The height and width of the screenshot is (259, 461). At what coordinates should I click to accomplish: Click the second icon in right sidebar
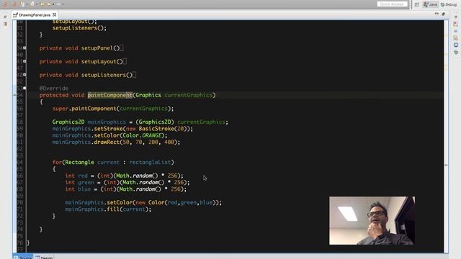click(456, 24)
